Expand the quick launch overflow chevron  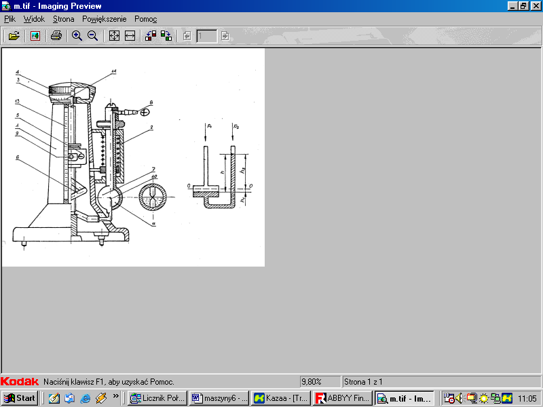coord(116,395)
